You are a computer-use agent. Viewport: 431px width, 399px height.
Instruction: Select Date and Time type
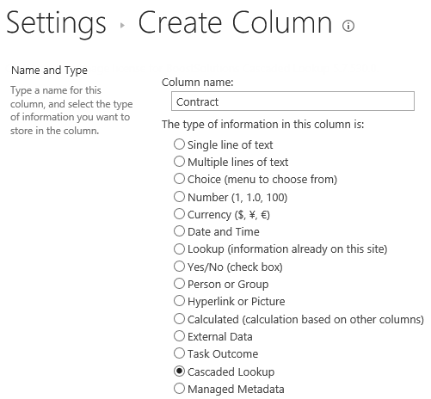point(179,231)
